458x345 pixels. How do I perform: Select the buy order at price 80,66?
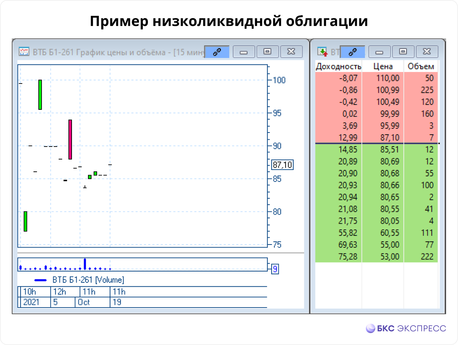coord(376,185)
